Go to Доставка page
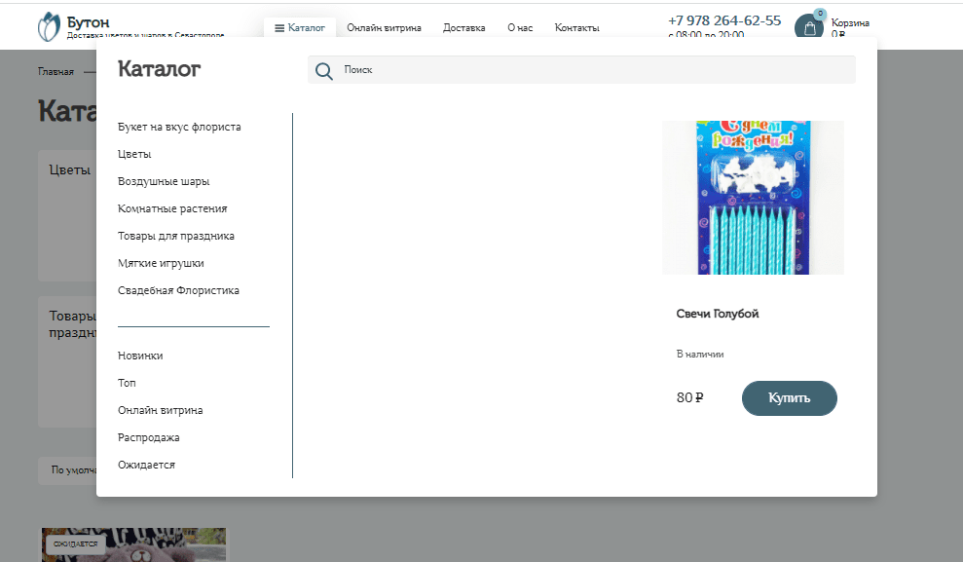Image resolution: width=963 pixels, height=562 pixels. click(x=463, y=28)
